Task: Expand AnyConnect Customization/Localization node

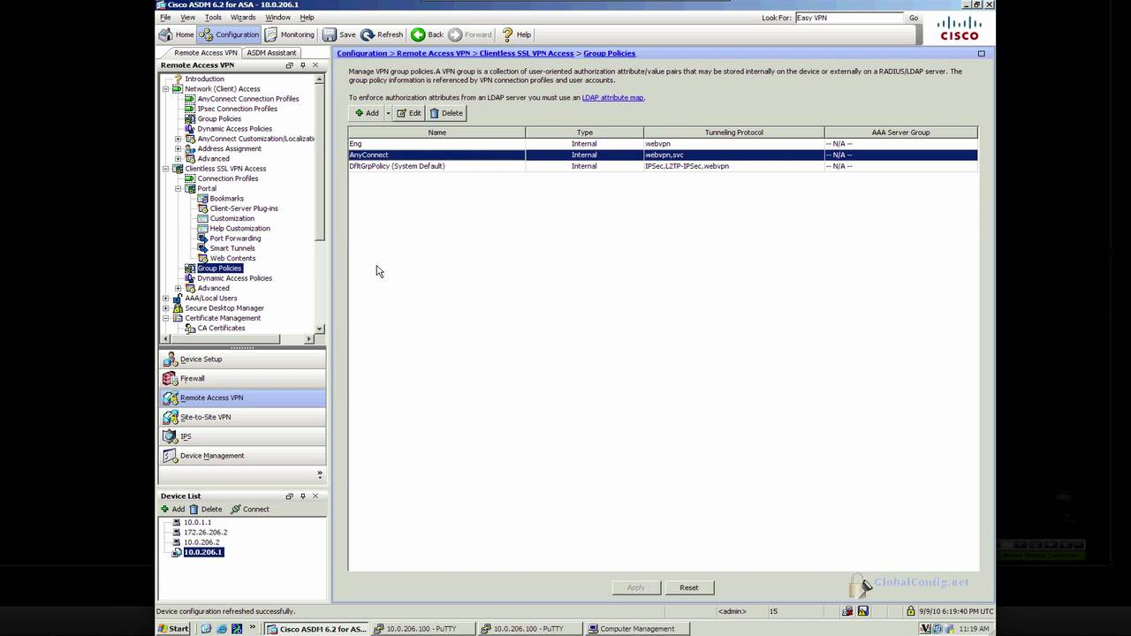Action: pyautogui.click(x=178, y=139)
